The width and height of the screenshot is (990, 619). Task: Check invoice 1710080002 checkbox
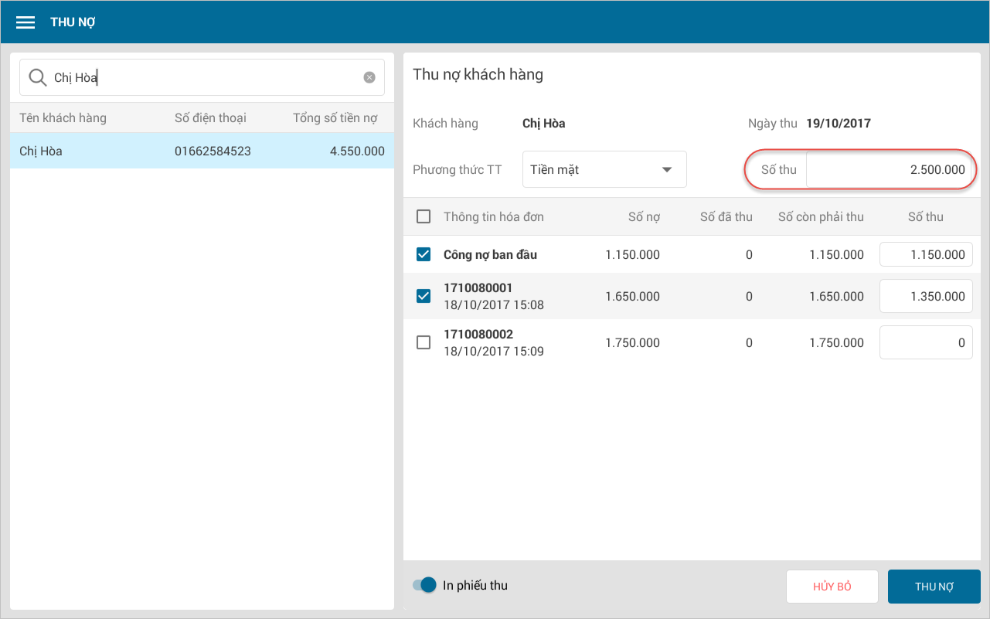[x=424, y=342]
